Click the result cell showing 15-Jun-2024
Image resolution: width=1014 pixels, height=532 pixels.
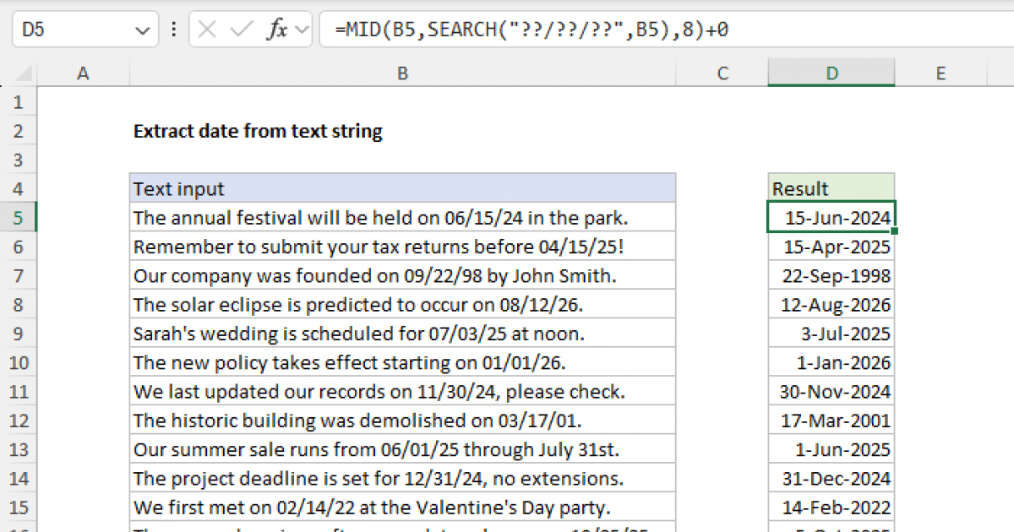pos(831,217)
